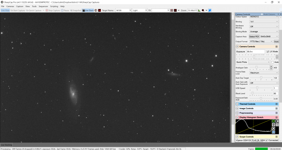Toggle the LX Mode checkbox
The height and width of the screenshot is (150, 282).
268,52
